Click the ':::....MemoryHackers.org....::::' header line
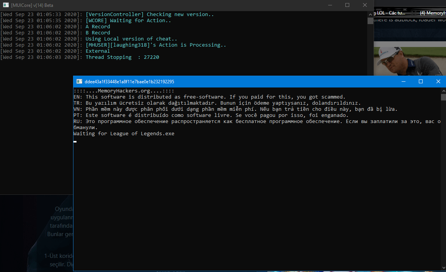 (x=124, y=91)
